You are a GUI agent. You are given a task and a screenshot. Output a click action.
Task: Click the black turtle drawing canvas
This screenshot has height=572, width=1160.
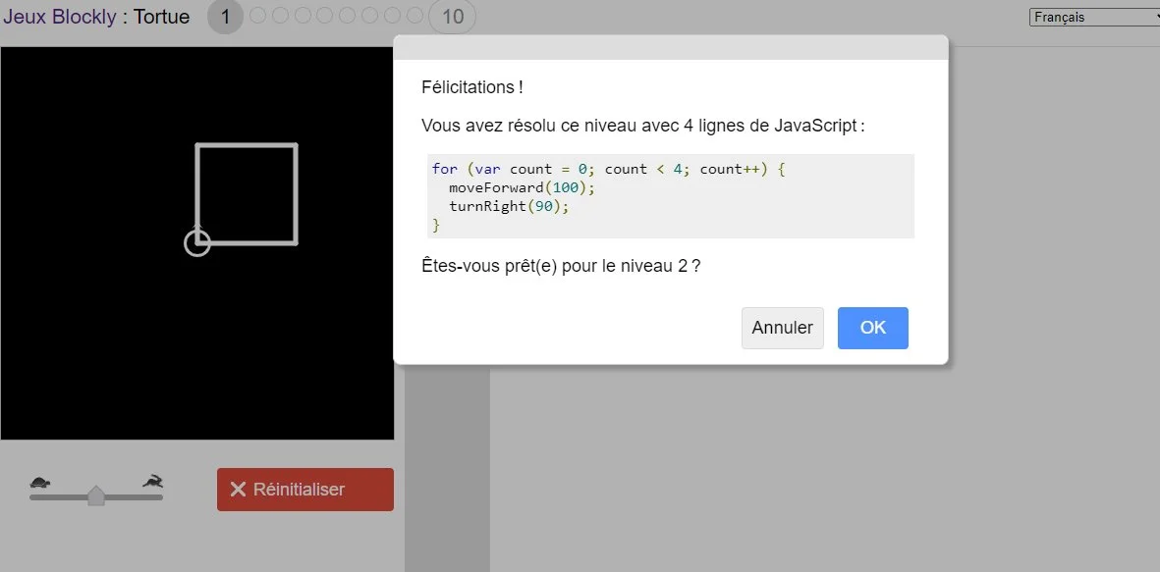pyautogui.click(x=196, y=245)
